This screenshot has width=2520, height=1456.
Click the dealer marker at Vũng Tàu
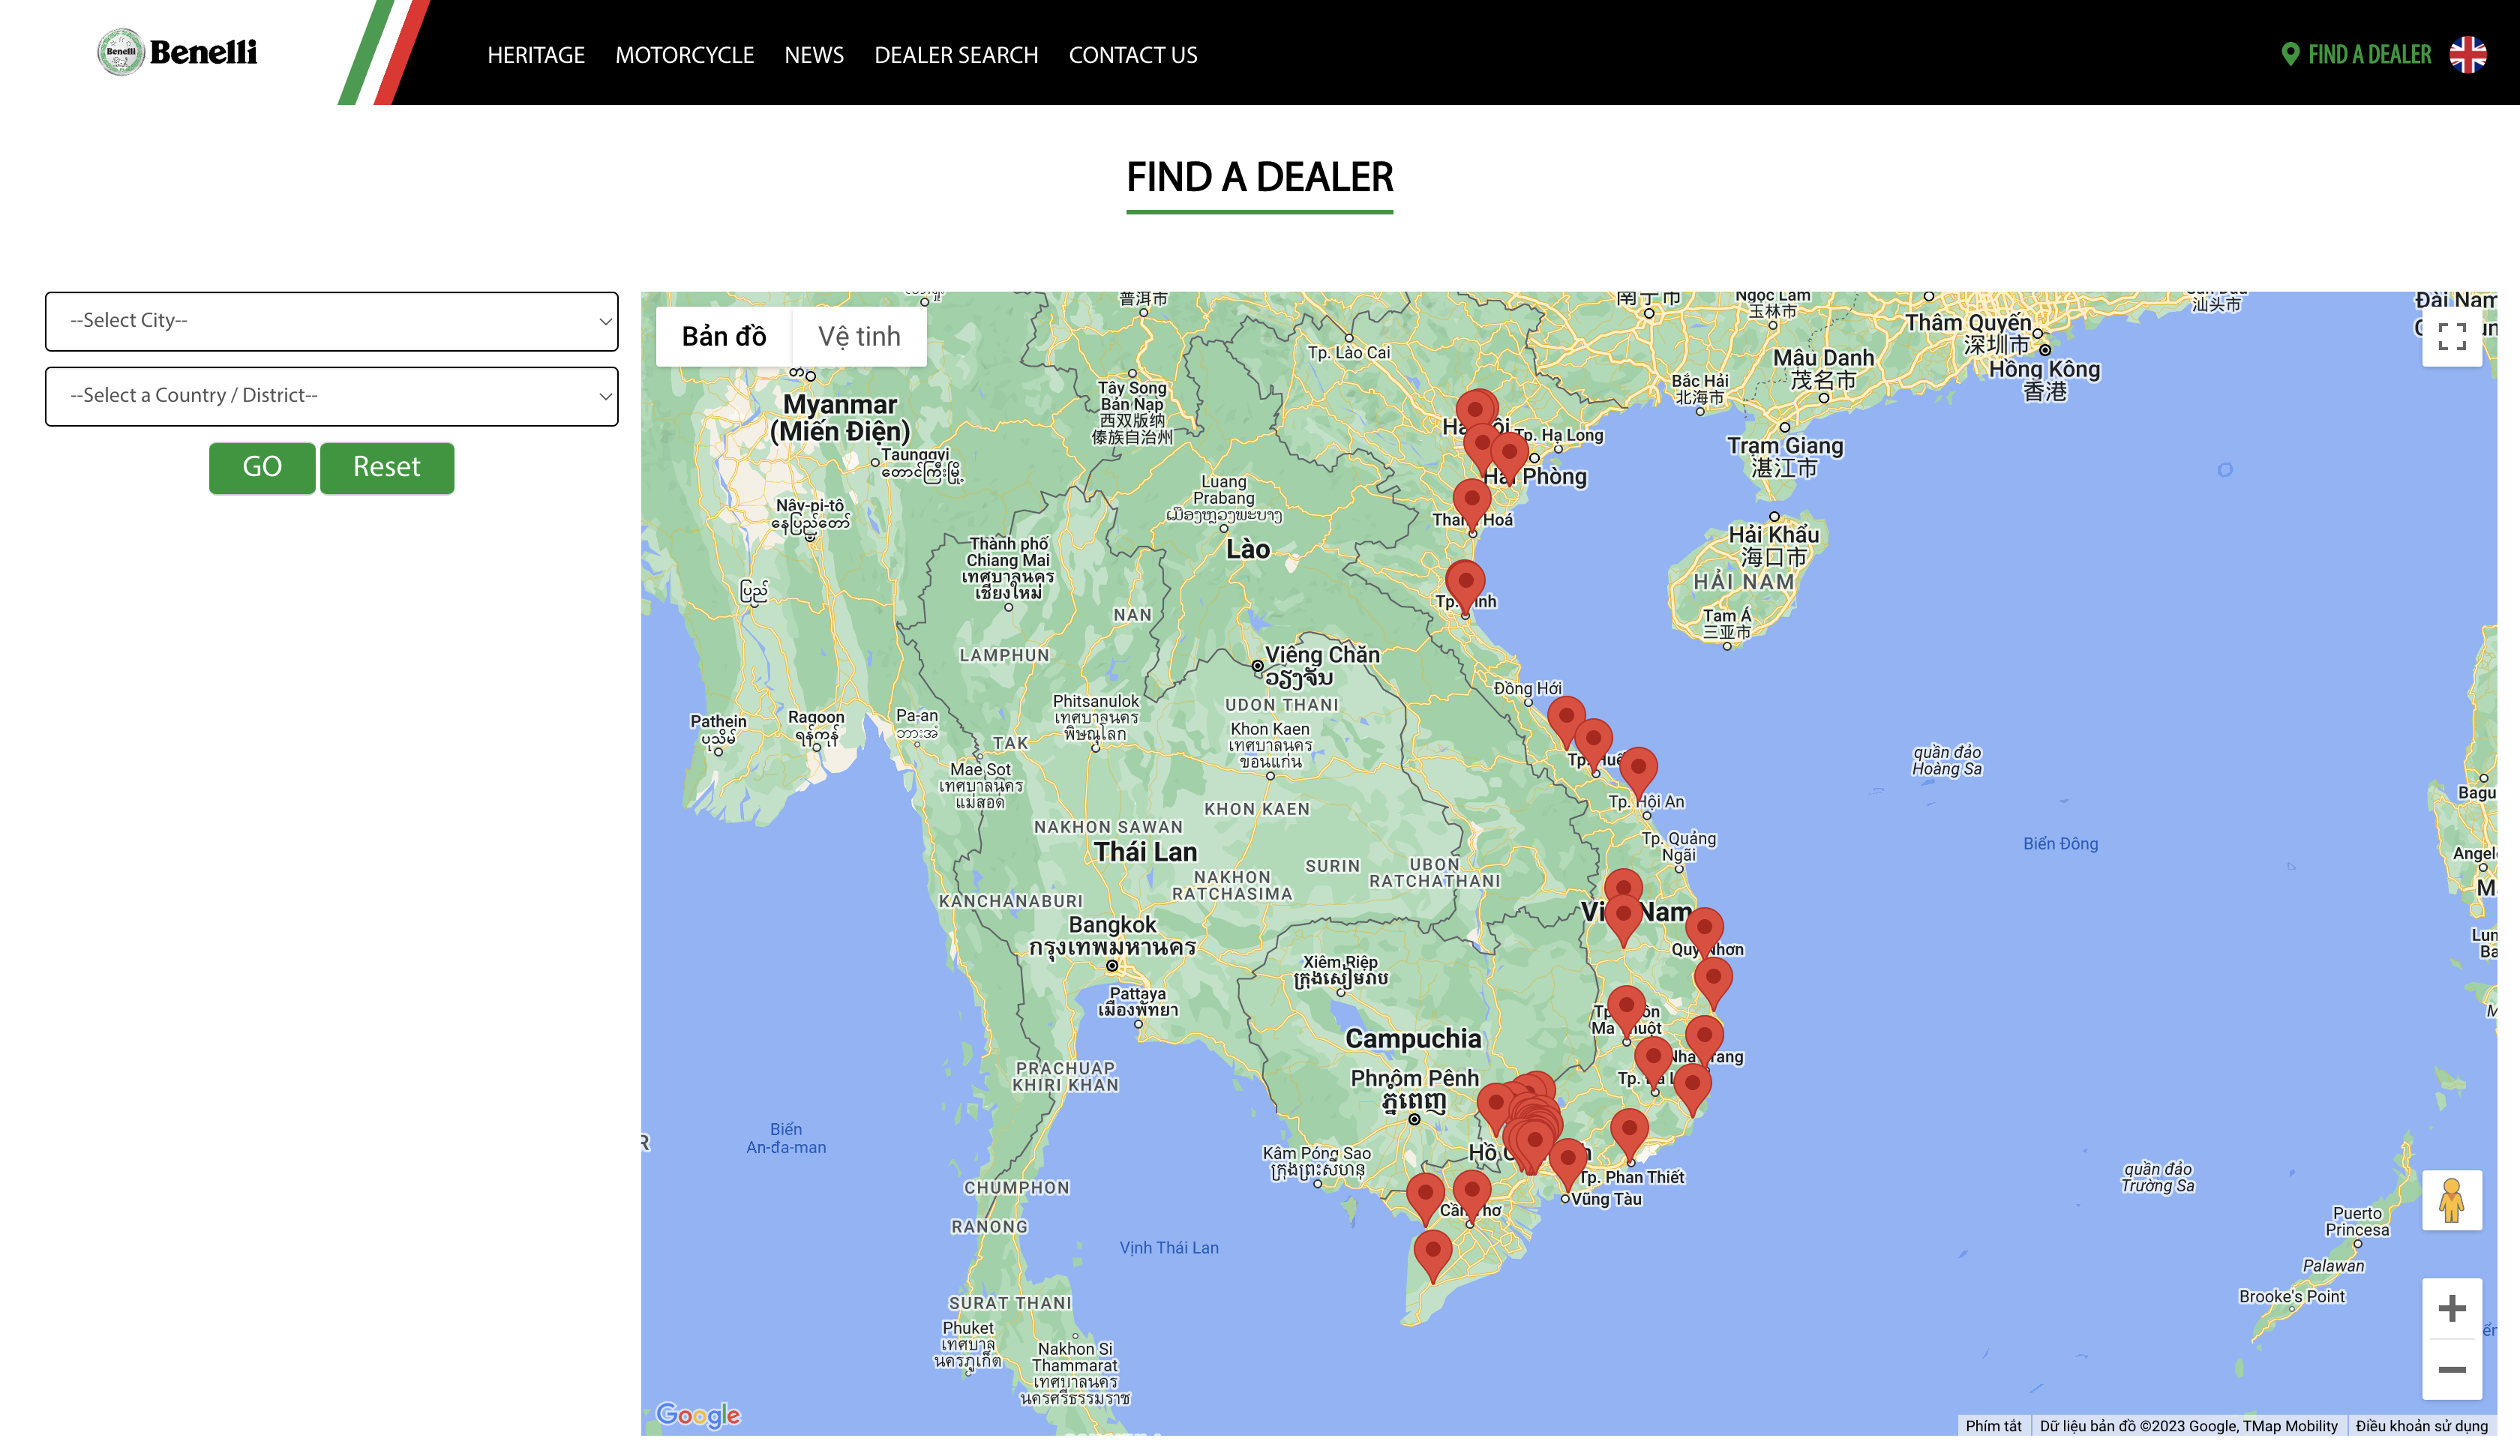pyautogui.click(x=1567, y=1160)
